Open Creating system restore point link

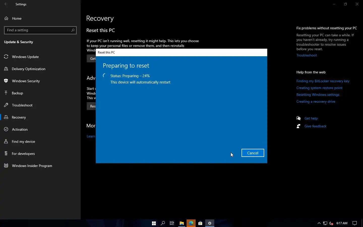(x=319, y=88)
